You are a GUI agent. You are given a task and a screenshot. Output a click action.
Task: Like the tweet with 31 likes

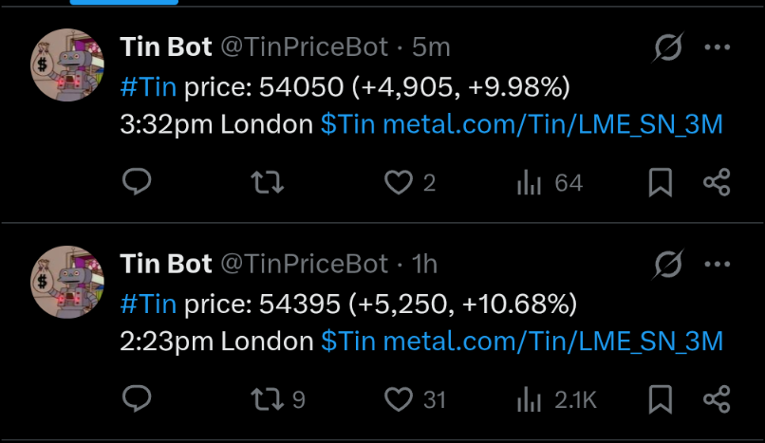pos(399,399)
